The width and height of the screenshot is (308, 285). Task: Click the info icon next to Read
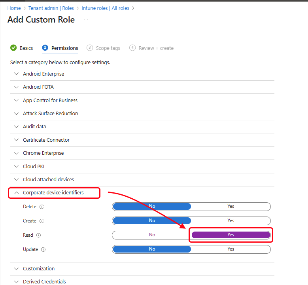(38, 235)
